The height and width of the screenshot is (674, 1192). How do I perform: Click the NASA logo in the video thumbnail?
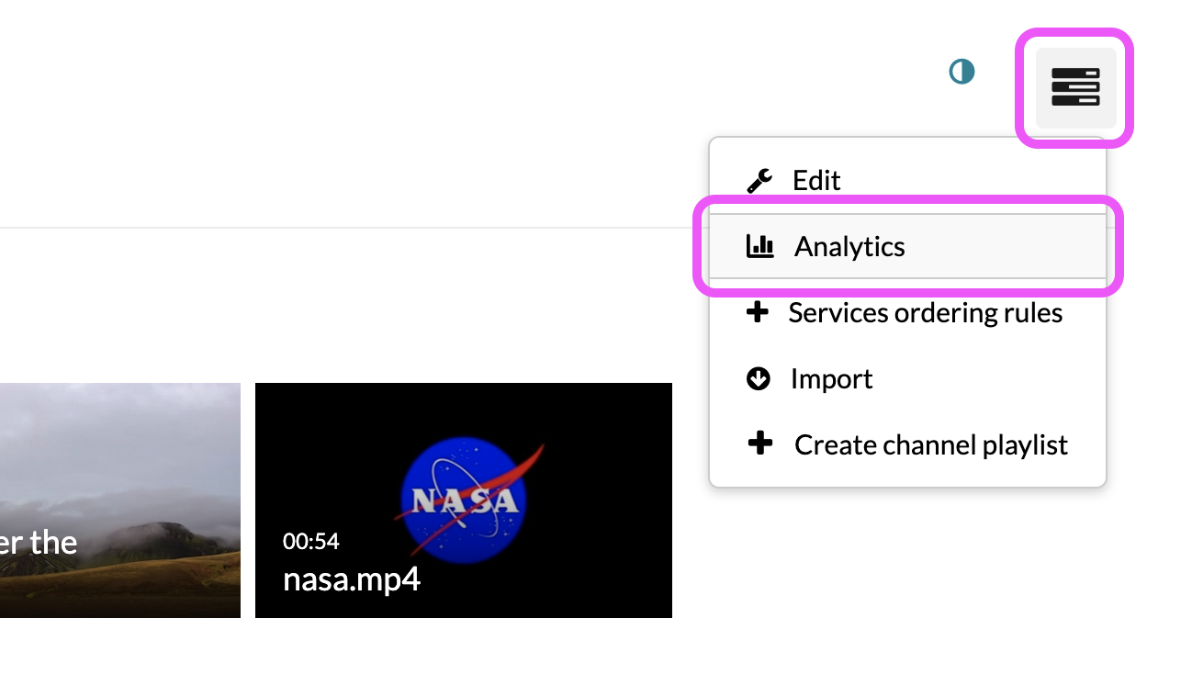464,497
